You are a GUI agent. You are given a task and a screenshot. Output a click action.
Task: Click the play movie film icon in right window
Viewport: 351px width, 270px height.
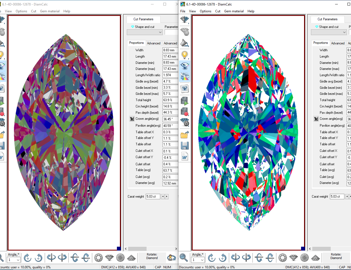click(185, 101)
